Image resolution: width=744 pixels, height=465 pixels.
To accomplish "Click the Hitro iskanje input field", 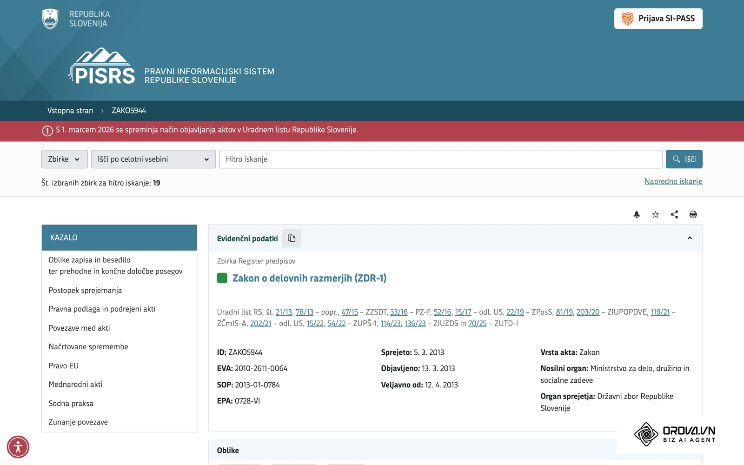I will 441,159.
